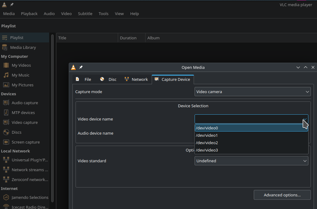Click the VLC cone icon in Open Media dialog
Screen dimensions: 317x209
coord(74,67)
